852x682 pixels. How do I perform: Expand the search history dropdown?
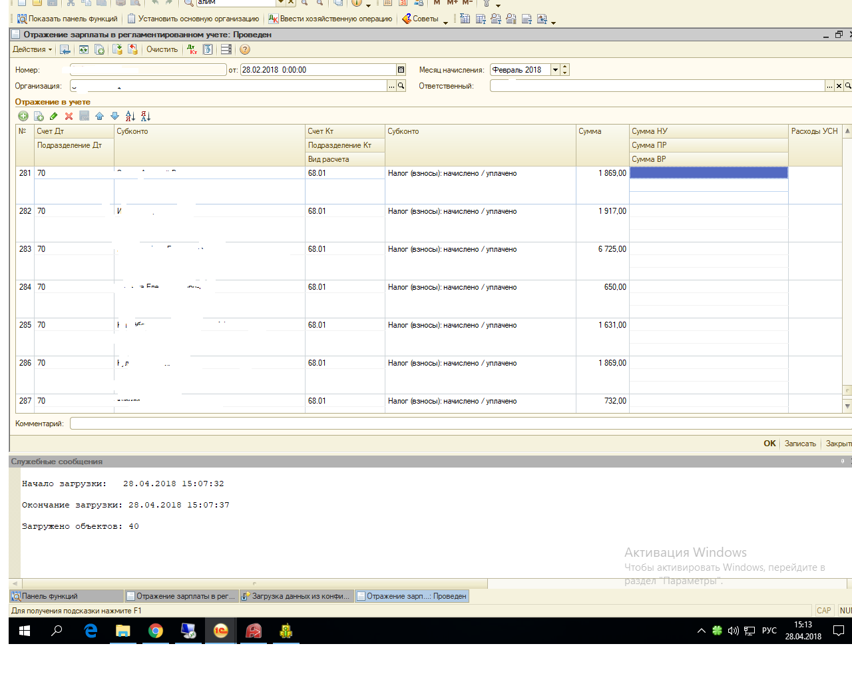click(280, 3)
